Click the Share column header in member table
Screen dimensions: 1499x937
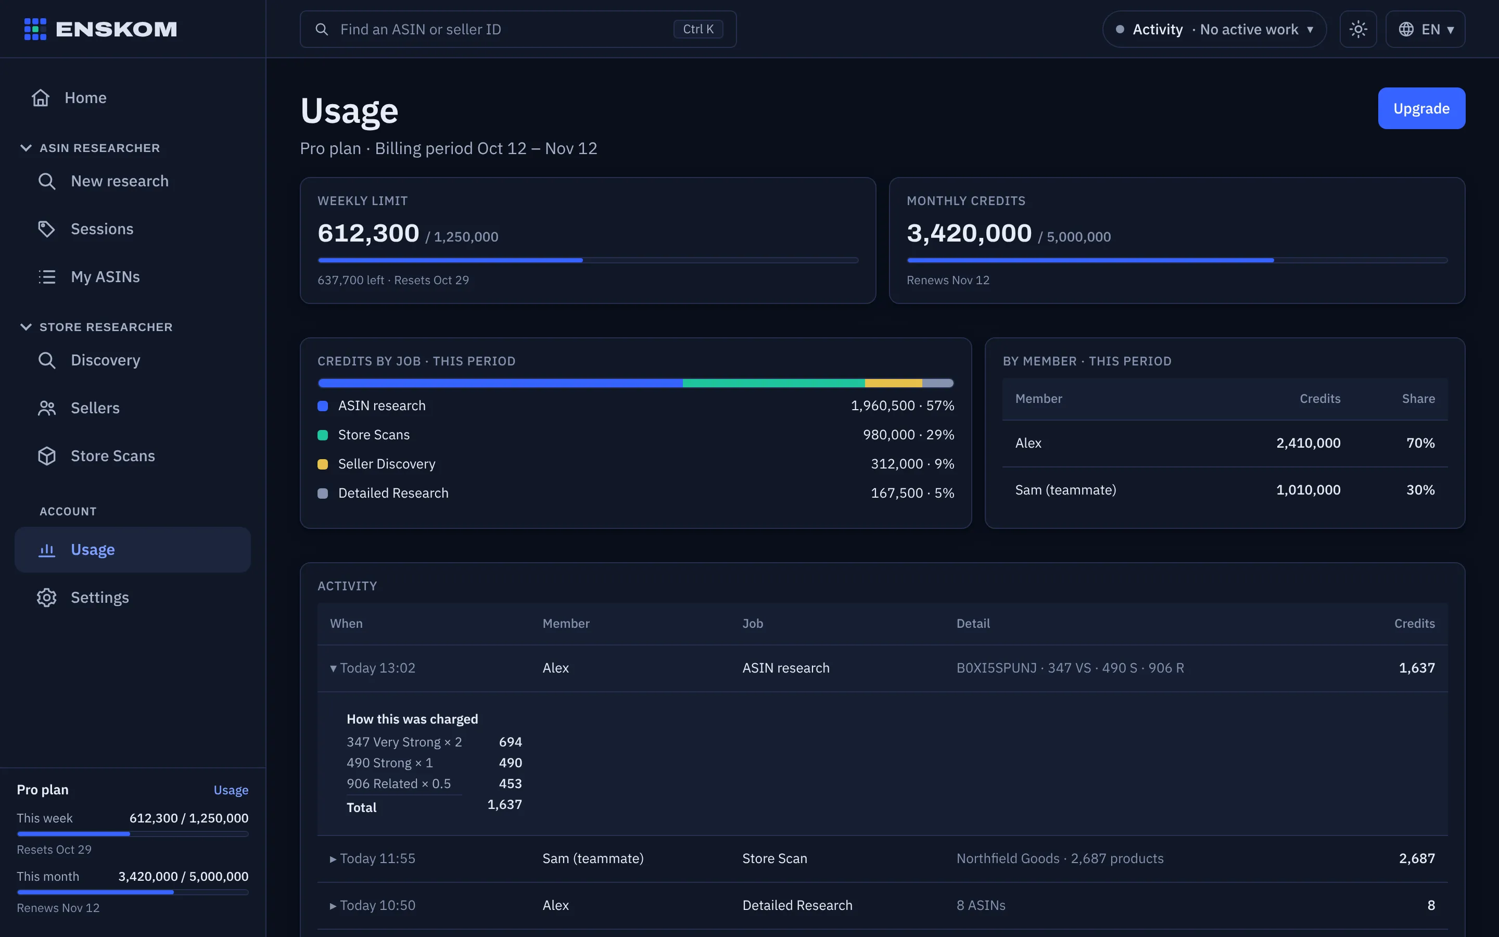[1418, 399]
